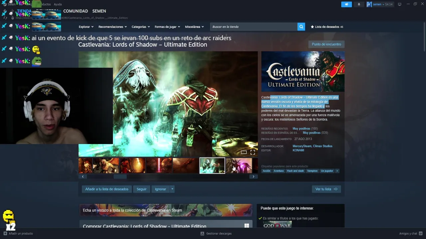Click the Castlevania Ultimate Edition header image
The height and width of the screenshot is (239, 426).
click(303, 72)
